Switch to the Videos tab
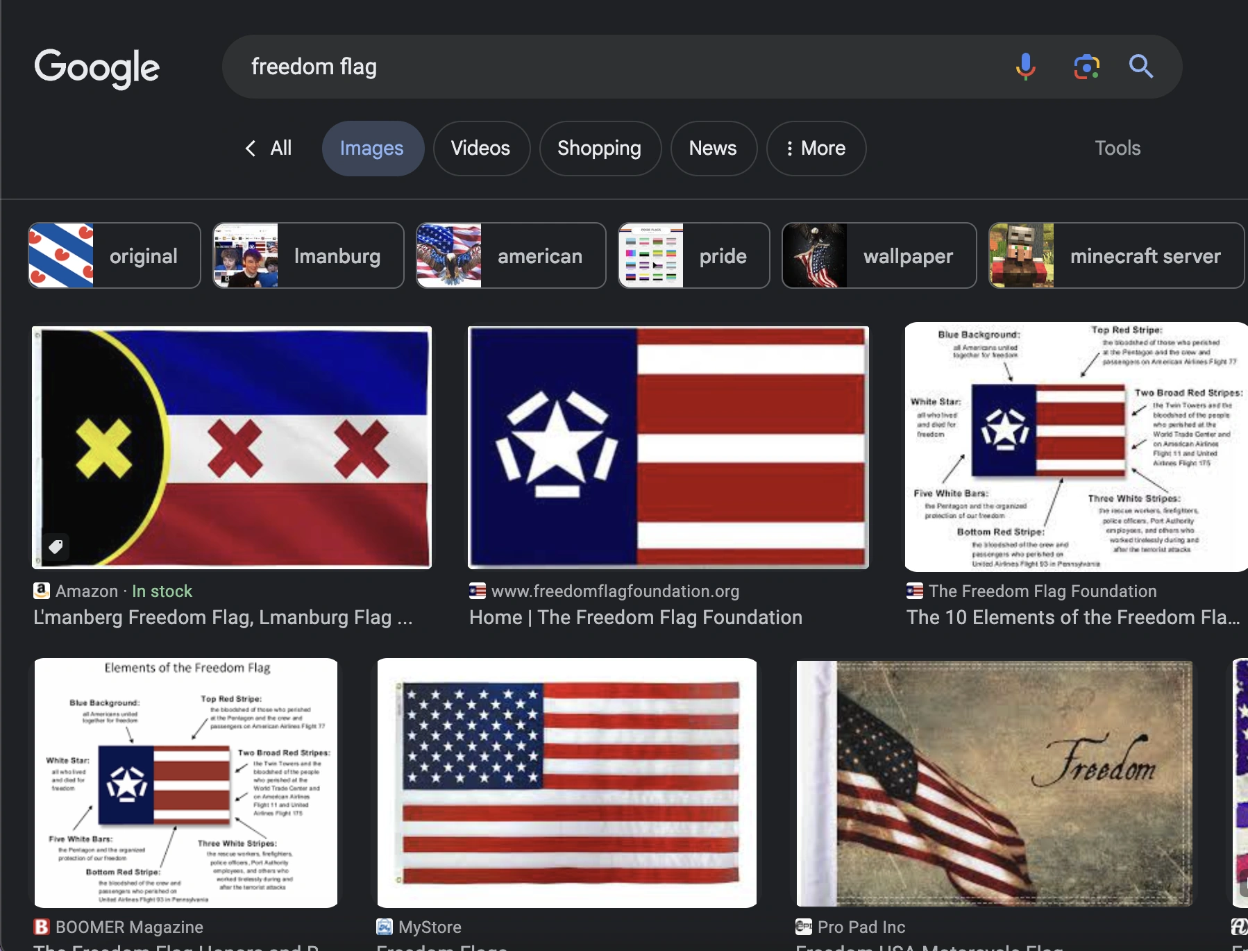This screenshot has width=1248, height=951. (x=481, y=148)
